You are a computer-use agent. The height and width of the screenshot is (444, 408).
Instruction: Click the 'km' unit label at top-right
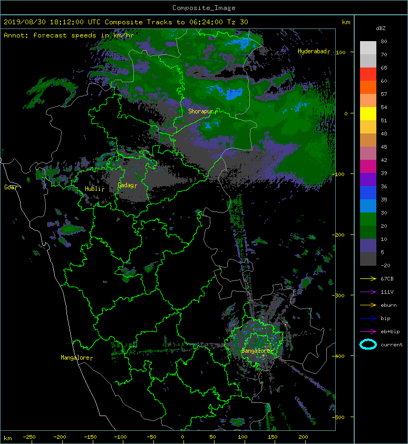[346, 22]
